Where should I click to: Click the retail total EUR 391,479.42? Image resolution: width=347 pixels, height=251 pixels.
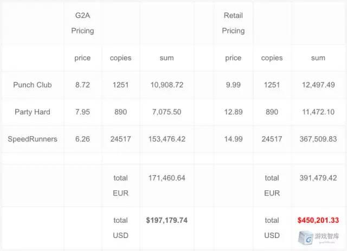click(318, 177)
